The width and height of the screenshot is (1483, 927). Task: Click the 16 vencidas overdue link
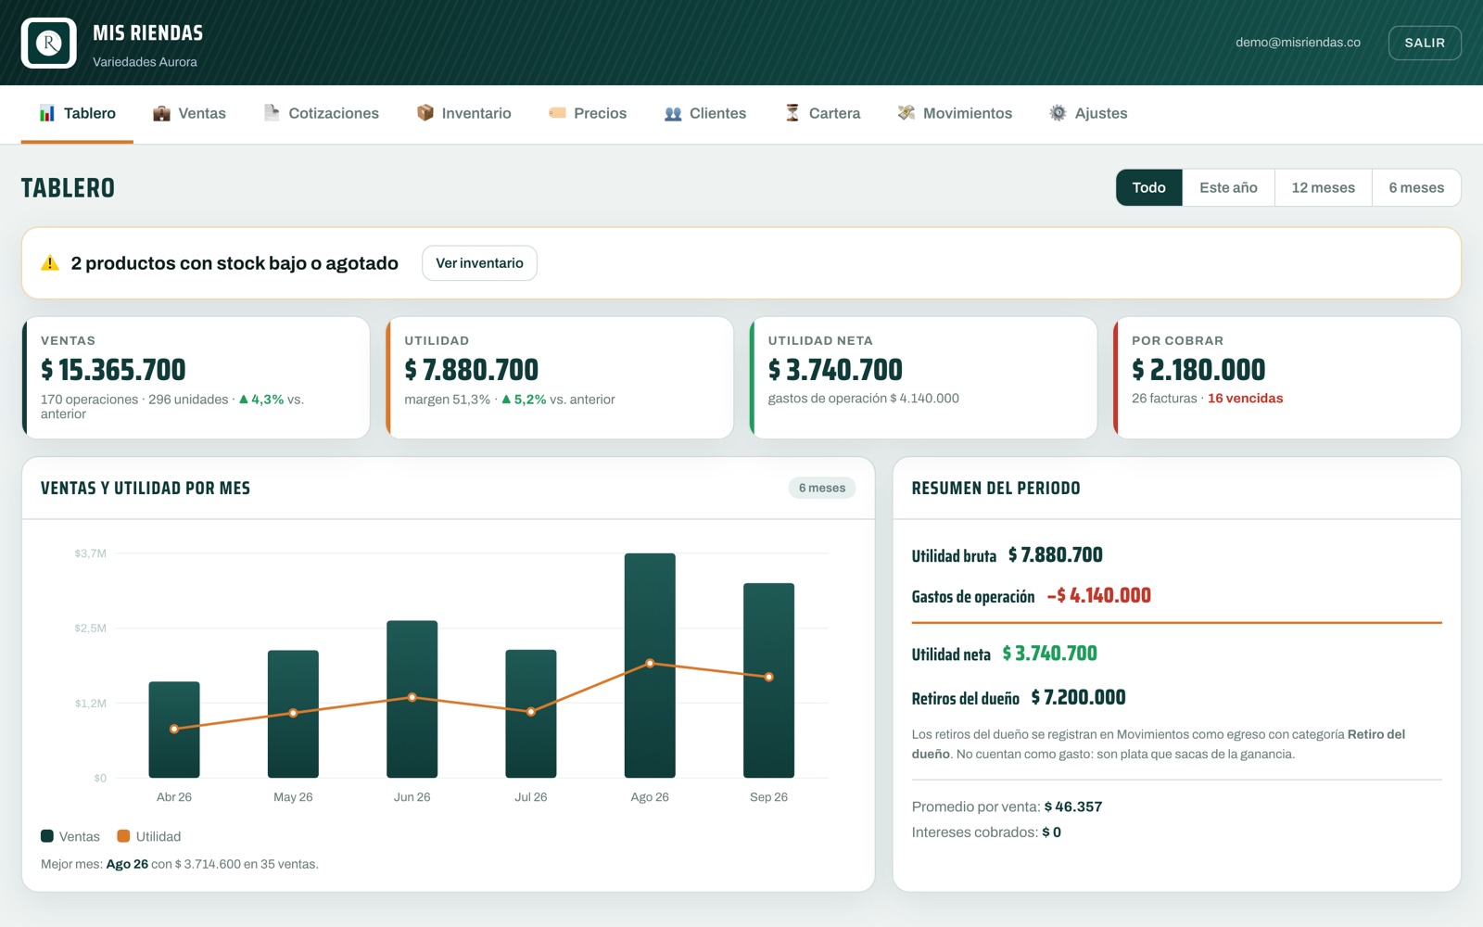tap(1246, 399)
